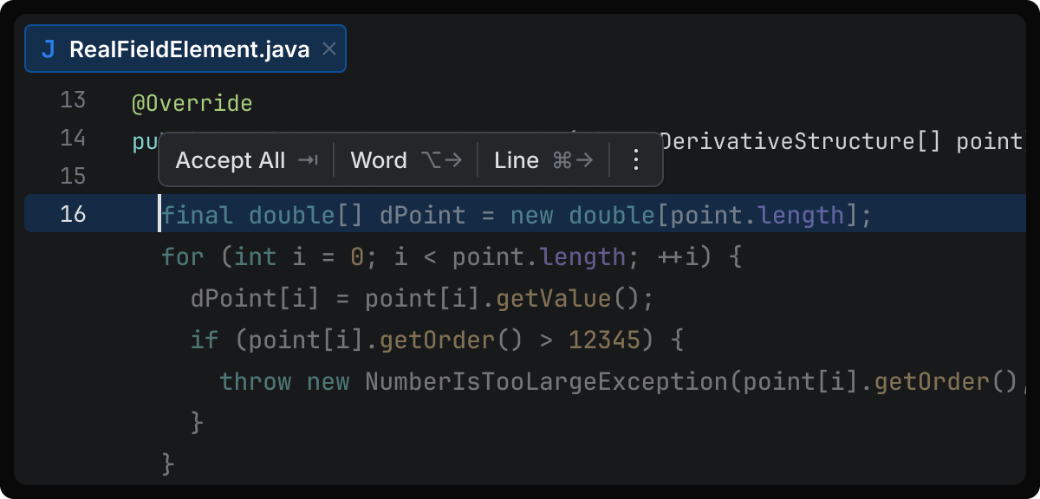Screen dimensions: 1040x499
Task: Accept the next Word of the suggestion
Action: 379,160
